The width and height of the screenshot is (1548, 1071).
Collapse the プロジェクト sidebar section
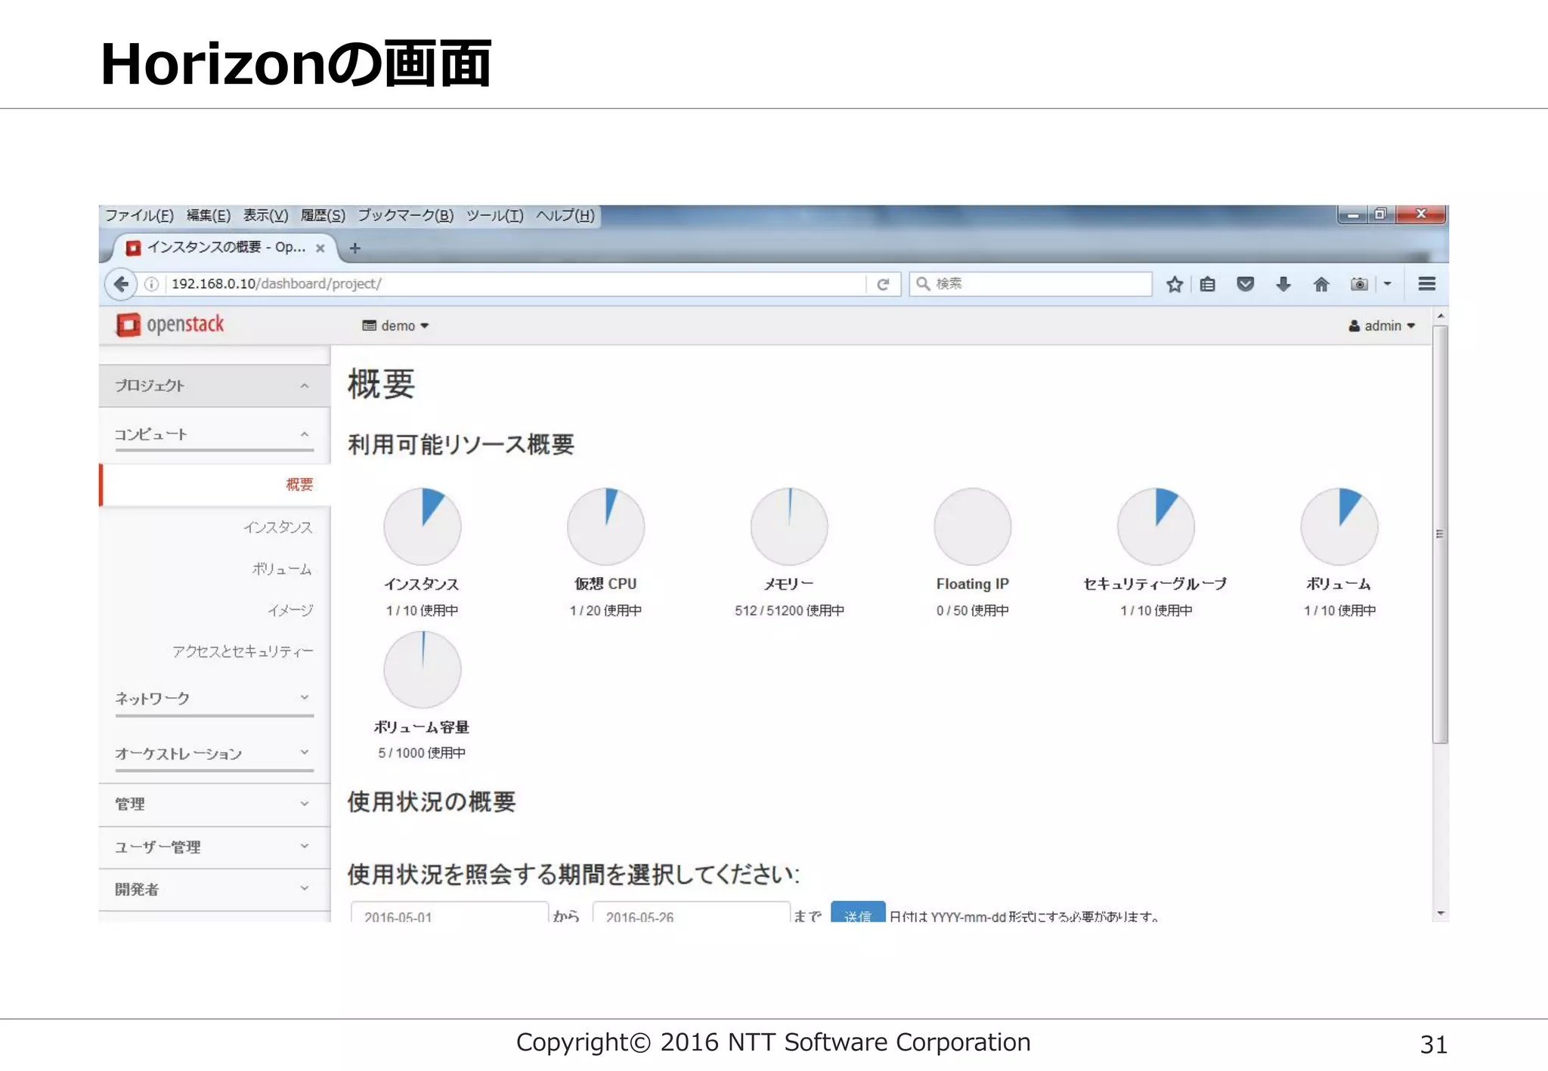(x=214, y=386)
